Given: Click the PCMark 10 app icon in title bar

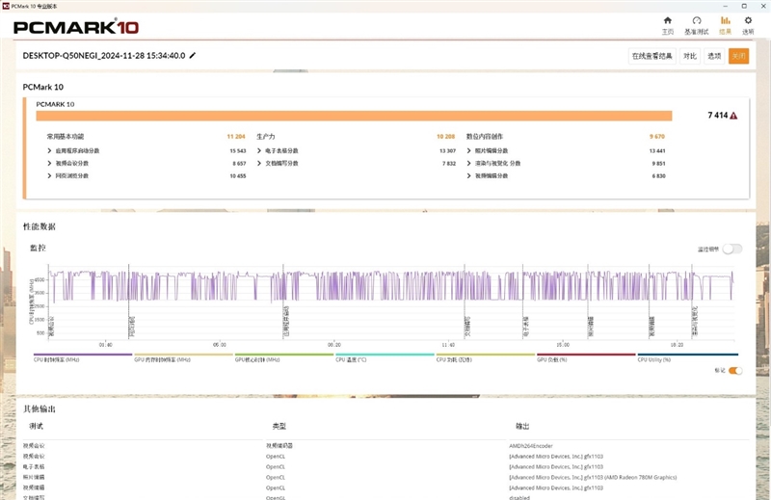Looking at the screenshot, I should pos(6,5).
